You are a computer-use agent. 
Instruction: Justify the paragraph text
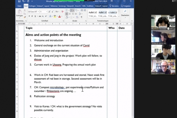pyautogui.click(x=76, y=14)
